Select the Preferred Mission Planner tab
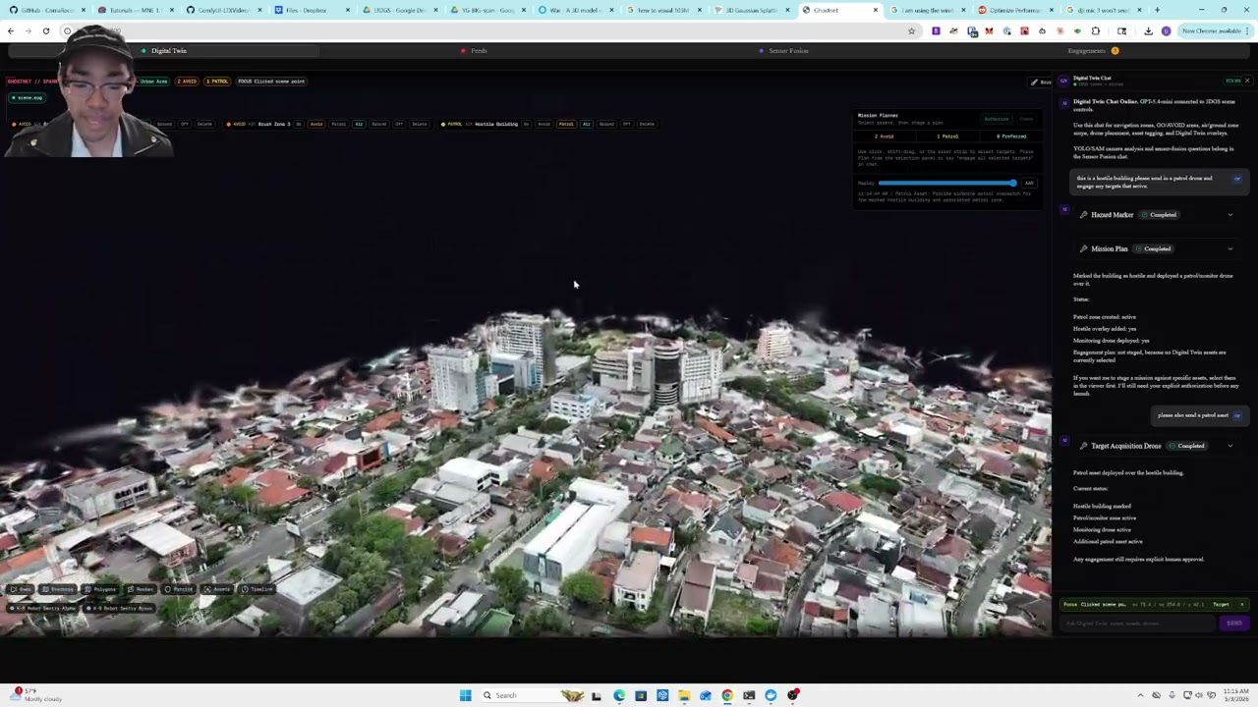The width and height of the screenshot is (1258, 707). tap(1011, 136)
